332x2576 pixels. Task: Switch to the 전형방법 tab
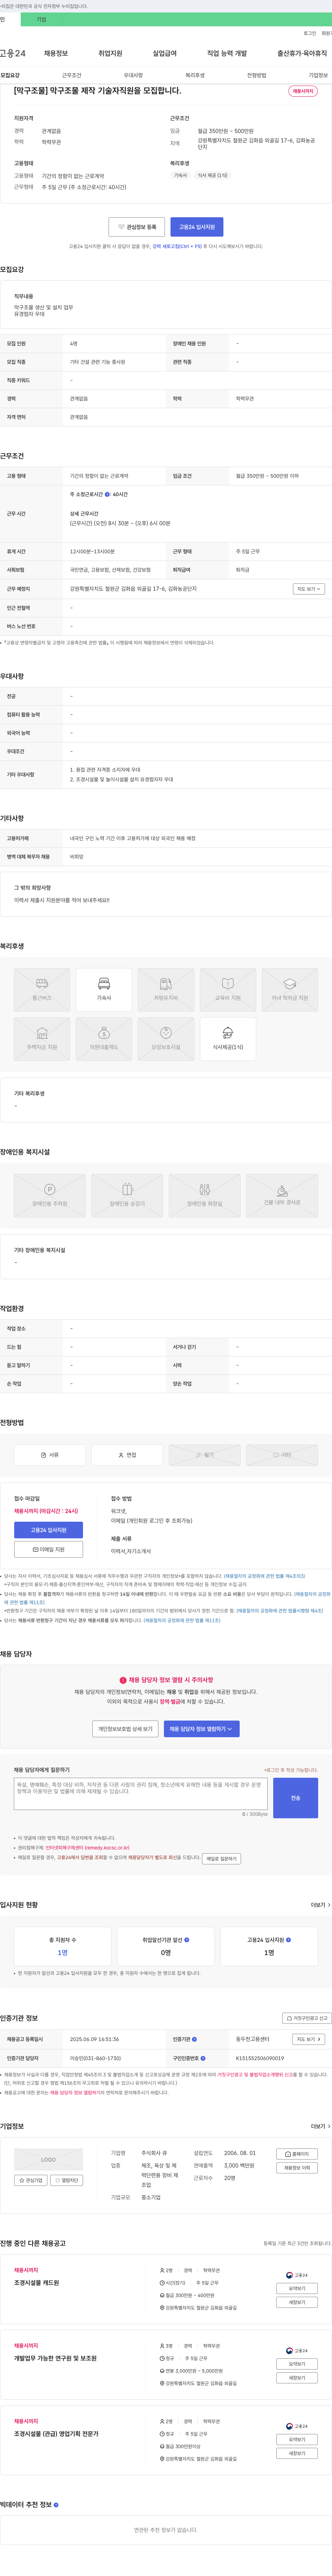pyautogui.click(x=256, y=75)
